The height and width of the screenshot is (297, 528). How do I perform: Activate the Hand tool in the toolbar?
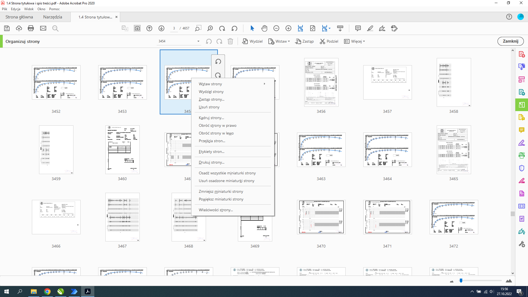pyautogui.click(x=264, y=28)
